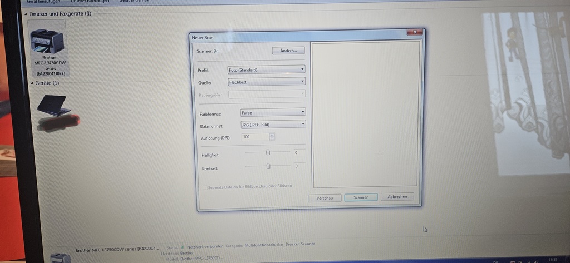Click the Multifunktionsdrucker; Drucker; Scanner category text
This screenshot has width=570, height=263.
click(279, 245)
